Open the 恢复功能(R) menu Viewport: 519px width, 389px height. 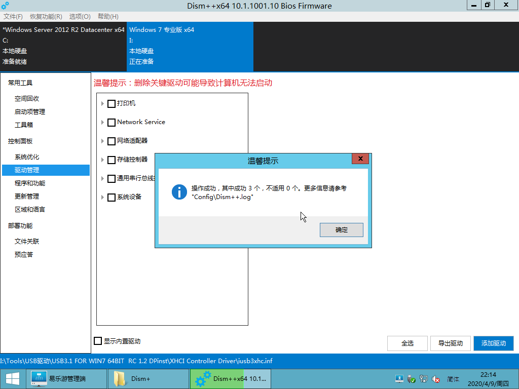click(x=46, y=17)
